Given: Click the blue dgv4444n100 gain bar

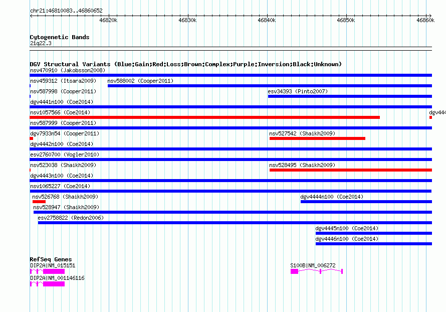Looking at the screenshot, I should pyautogui.click(x=366, y=202).
